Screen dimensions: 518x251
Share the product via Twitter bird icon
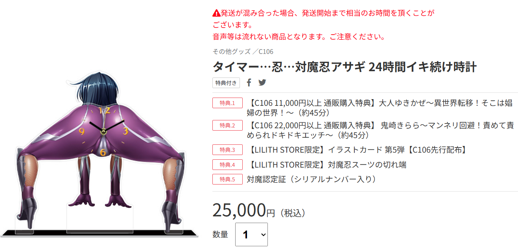point(262,83)
